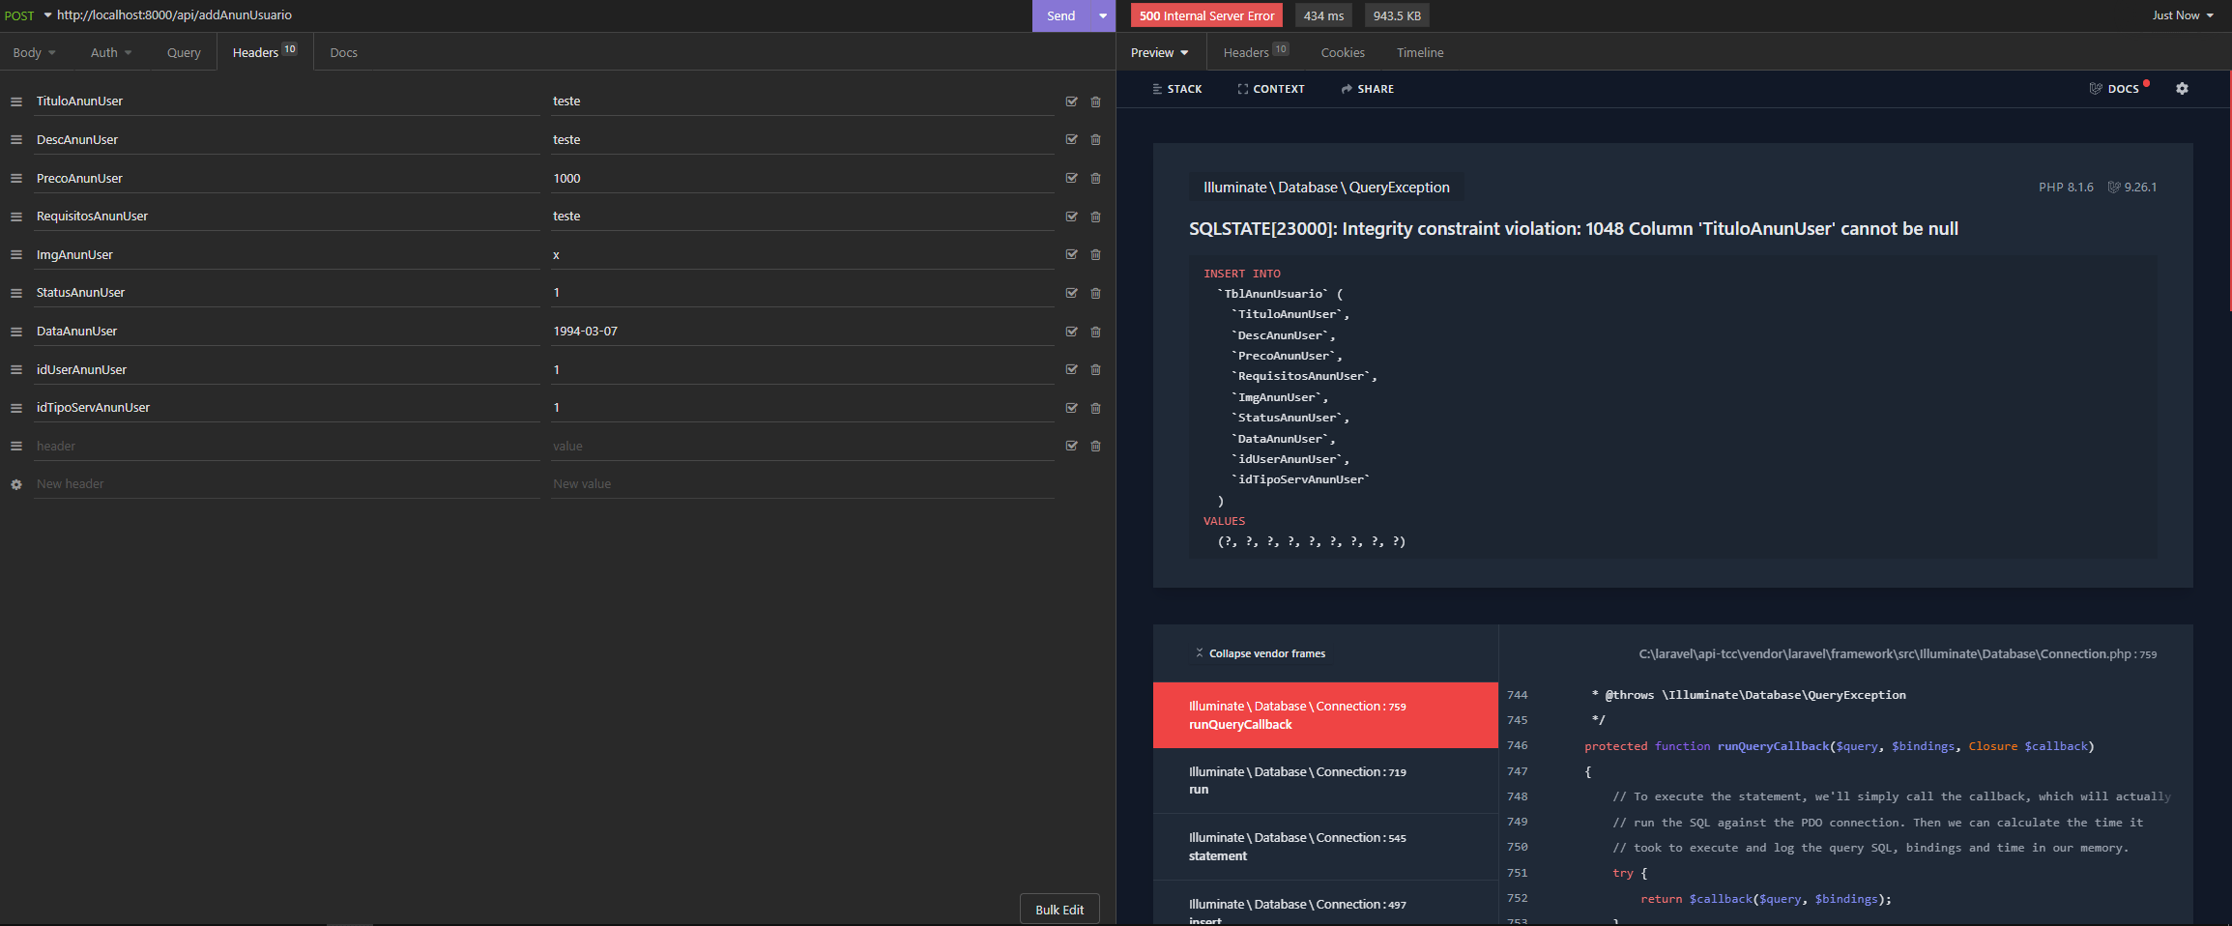Image resolution: width=2232 pixels, height=926 pixels.
Task: Switch to the request Headers tab
Action: click(x=265, y=52)
